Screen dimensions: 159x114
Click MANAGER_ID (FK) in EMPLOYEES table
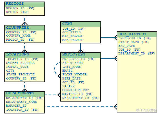pyautogui.click(x=77, y=94)
